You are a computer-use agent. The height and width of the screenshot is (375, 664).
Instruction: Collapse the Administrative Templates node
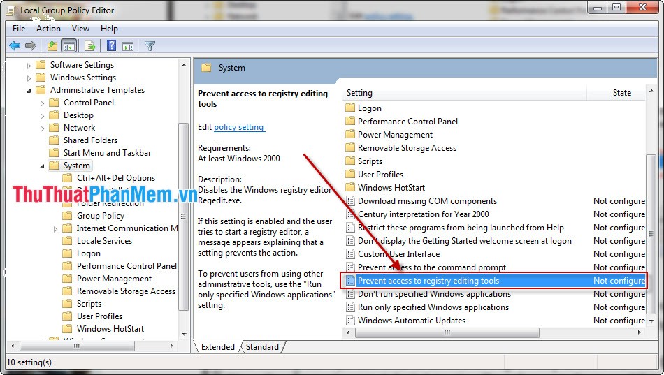pos(29,91)
